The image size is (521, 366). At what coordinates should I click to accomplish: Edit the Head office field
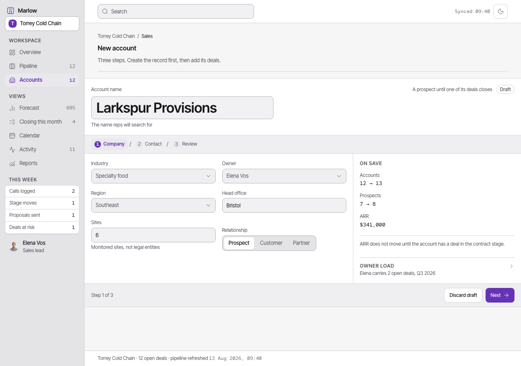pyautogui.click(x=284, y=205)
